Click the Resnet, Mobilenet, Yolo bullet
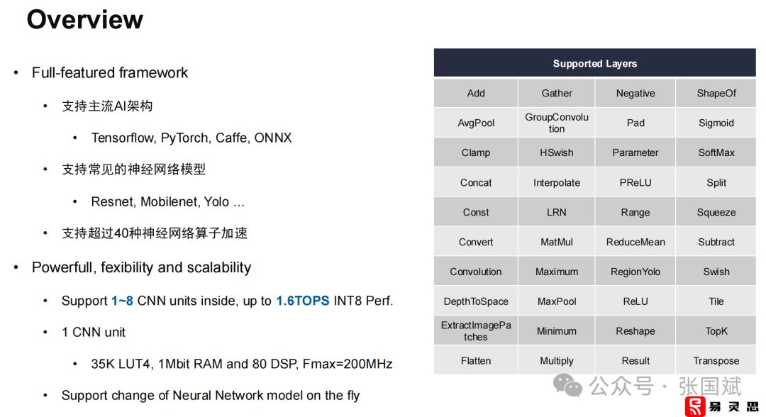The height and width of the screenshot is (417, 766). tap(168, 201)
